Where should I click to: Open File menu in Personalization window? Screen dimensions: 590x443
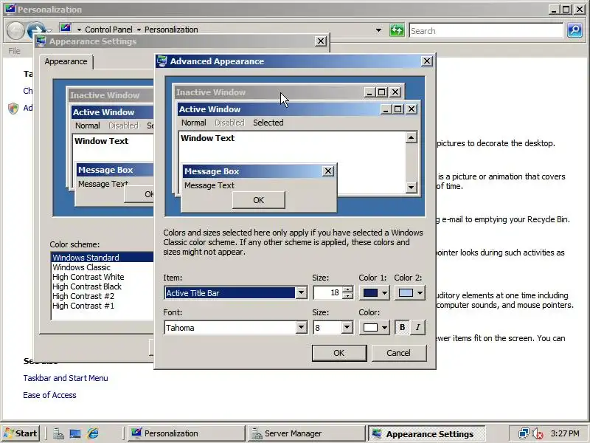tap(14, 50)
